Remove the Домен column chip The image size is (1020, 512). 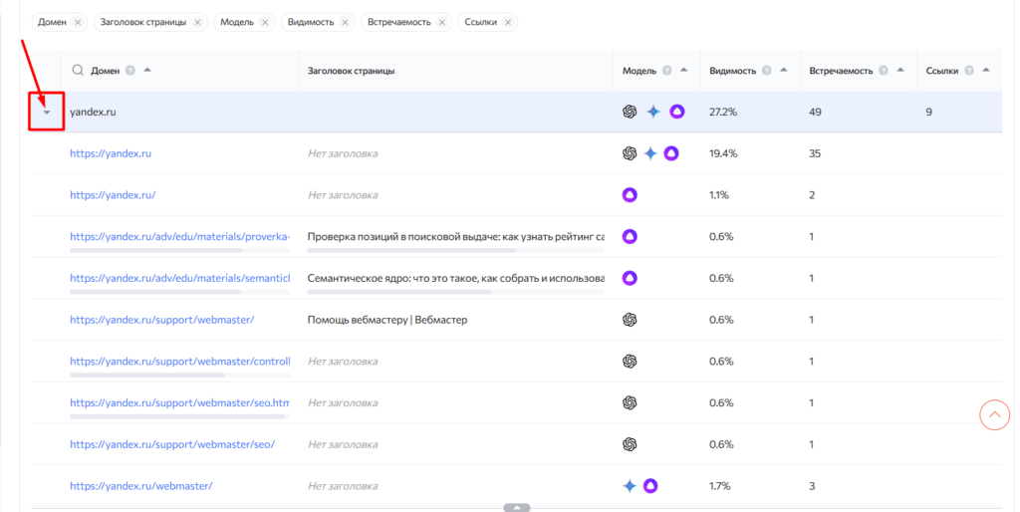(78, 22)
